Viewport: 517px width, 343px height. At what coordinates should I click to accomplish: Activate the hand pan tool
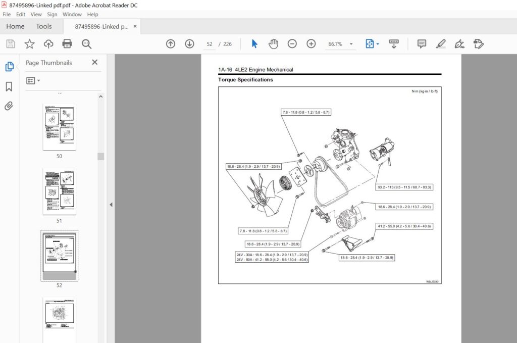point(273,44)
